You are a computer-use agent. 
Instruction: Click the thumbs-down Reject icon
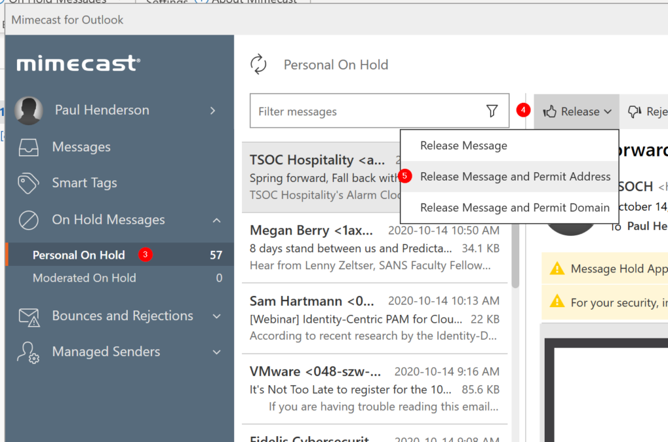click(x=635, y=111)
